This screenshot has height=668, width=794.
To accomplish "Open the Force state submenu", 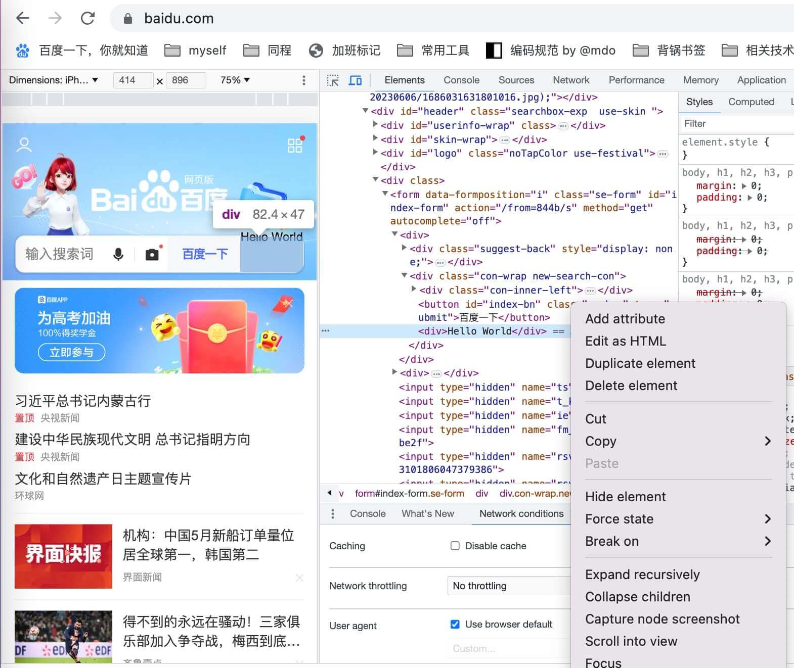I will coord(679,519).
